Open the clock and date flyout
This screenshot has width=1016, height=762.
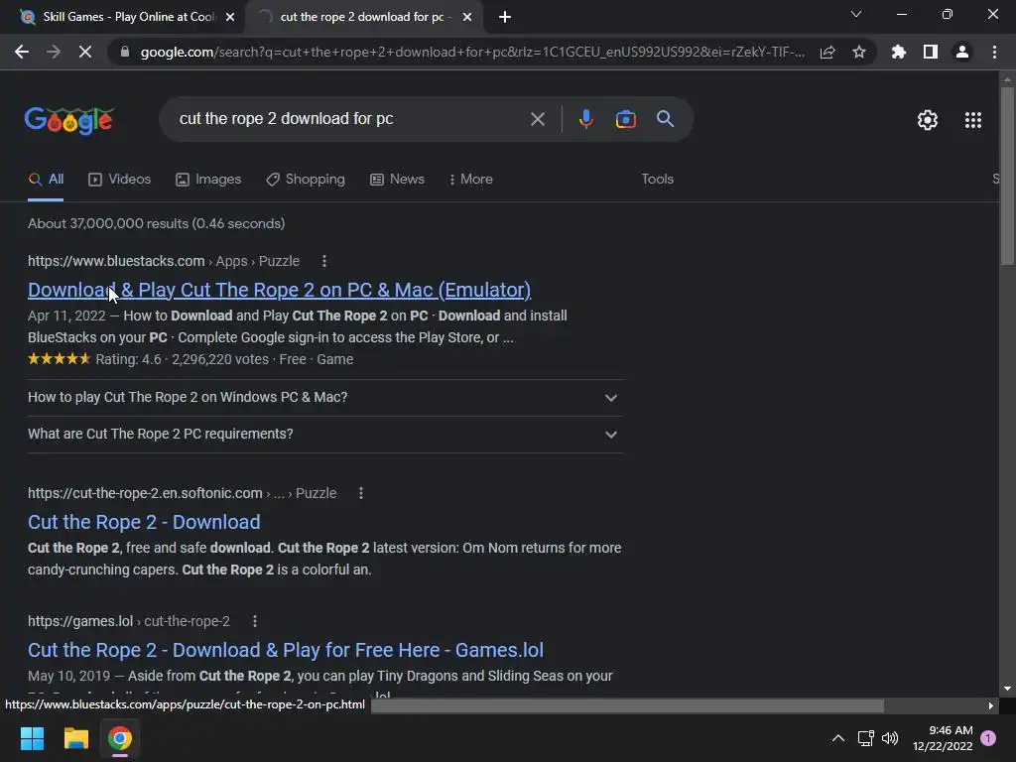tap(943, 738)
